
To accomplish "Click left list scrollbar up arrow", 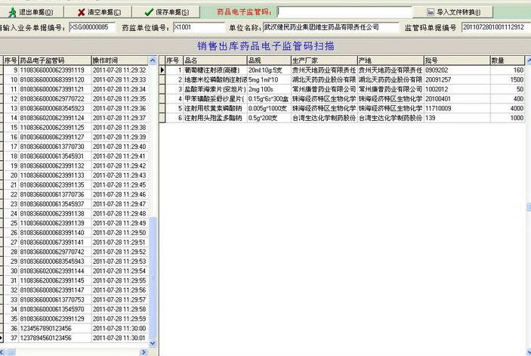I will (x=153, y=60).
